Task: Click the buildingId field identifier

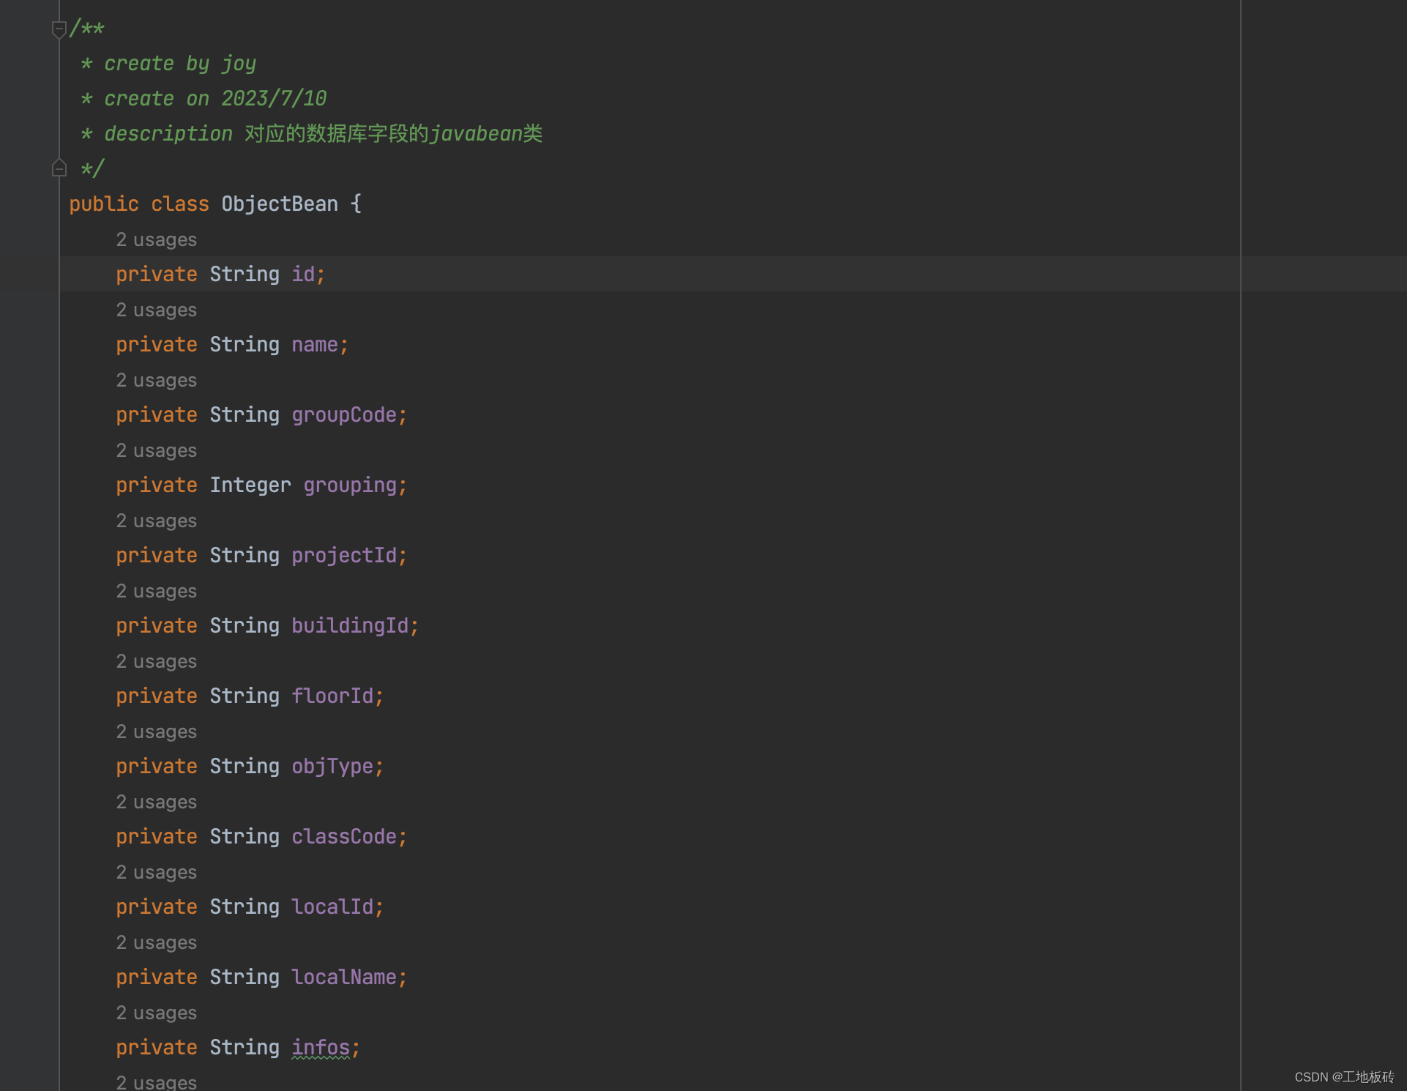Action: point(350,625)
